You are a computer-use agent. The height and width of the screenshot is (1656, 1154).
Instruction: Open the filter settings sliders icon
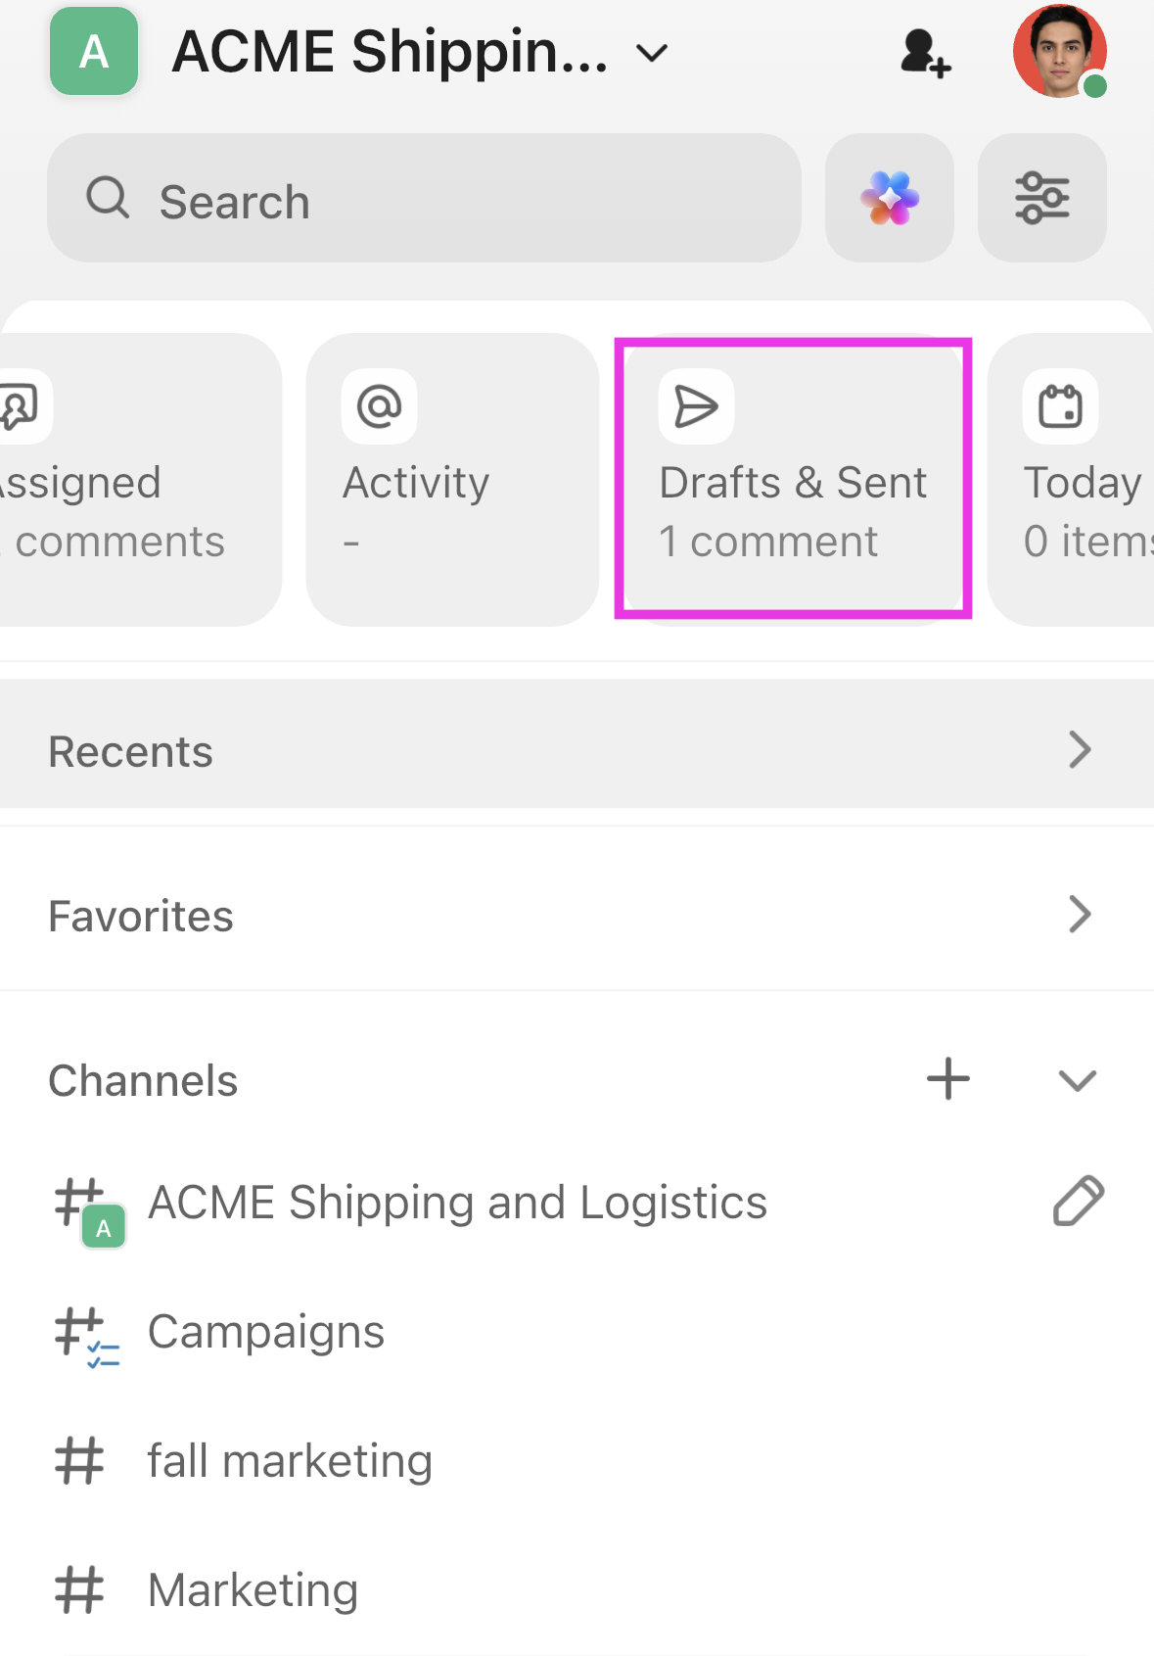click(x=1041, y=199)
